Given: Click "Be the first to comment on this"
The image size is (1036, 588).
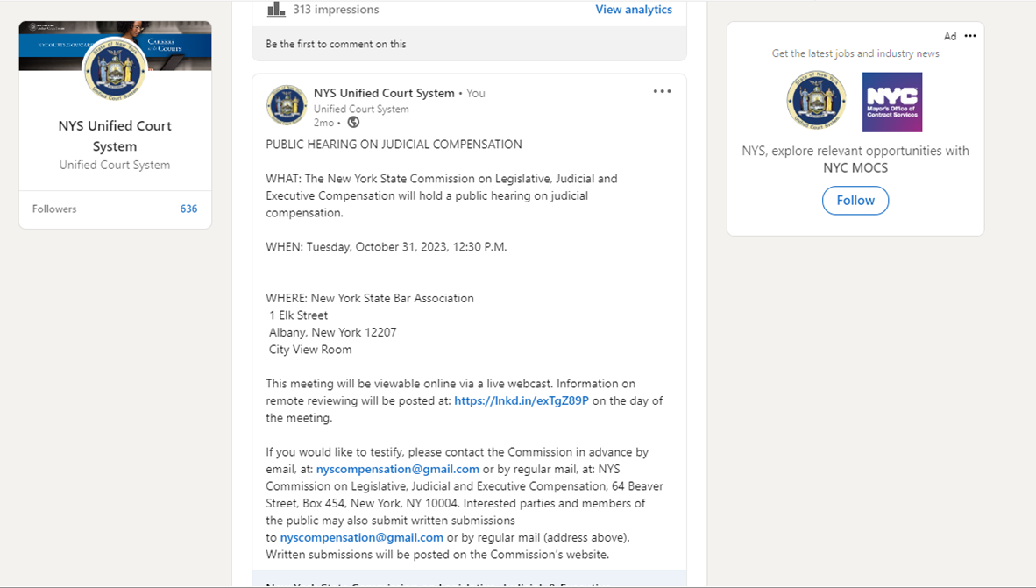Looking at the screenshot, I should click(336, 45).
